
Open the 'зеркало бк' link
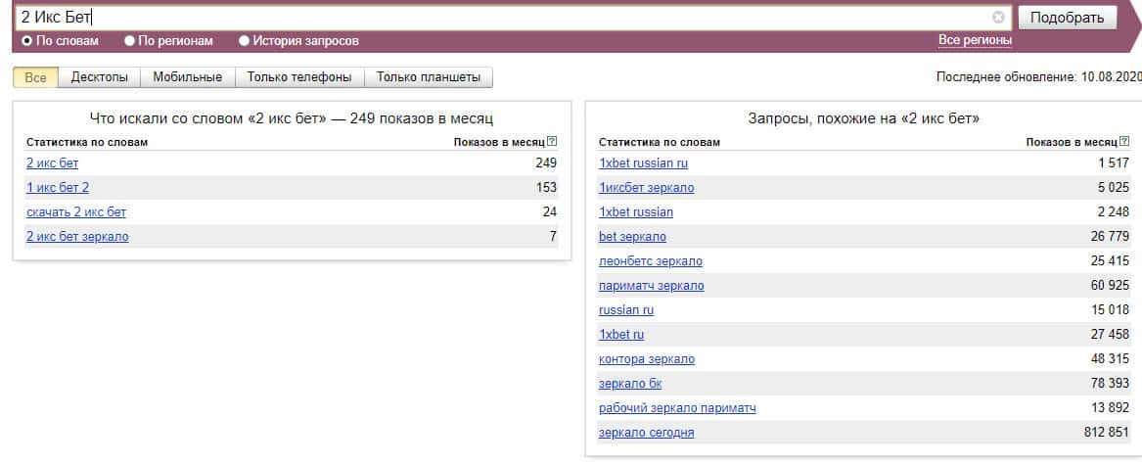click(x=630, y=384)
